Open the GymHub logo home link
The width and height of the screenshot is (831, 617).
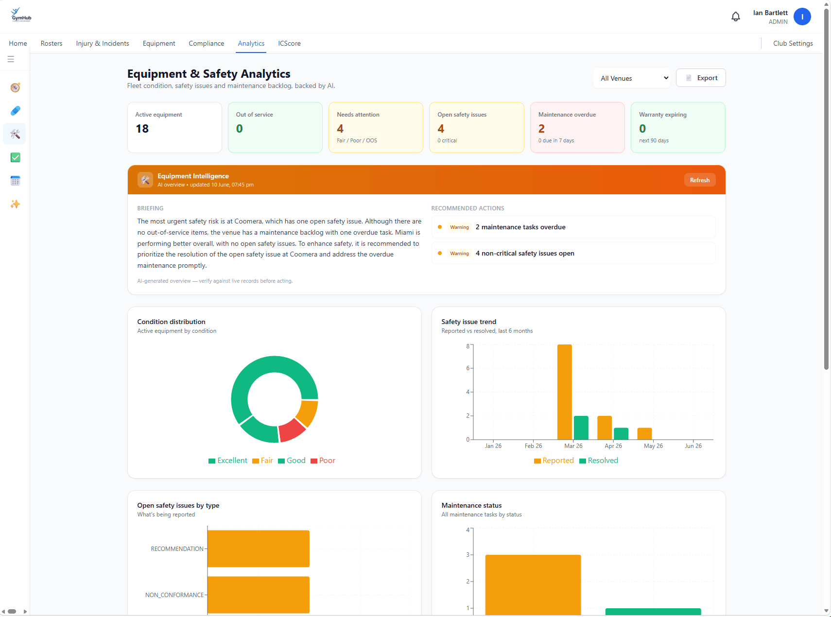coord(21,15)
